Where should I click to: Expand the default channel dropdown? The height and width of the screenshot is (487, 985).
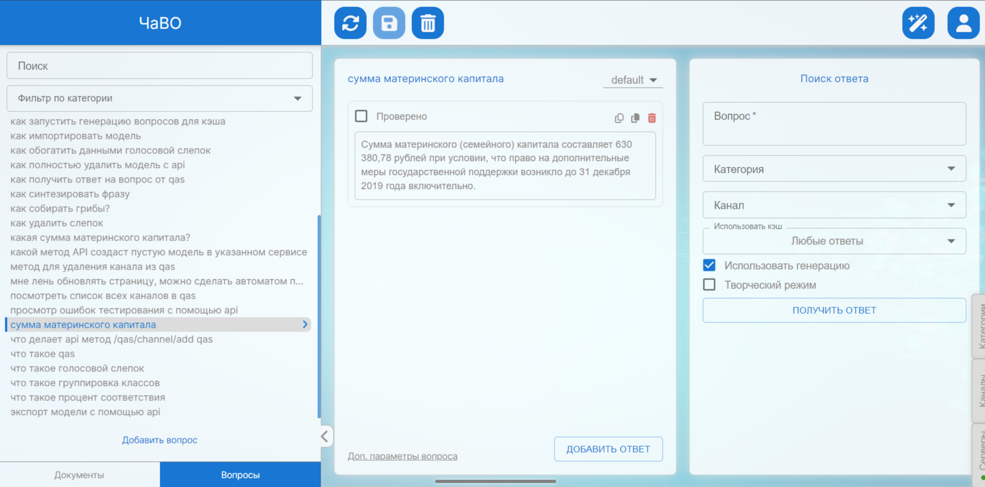633,80
